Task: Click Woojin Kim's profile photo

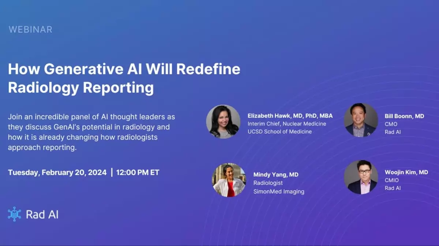Action: click(361, 177)
